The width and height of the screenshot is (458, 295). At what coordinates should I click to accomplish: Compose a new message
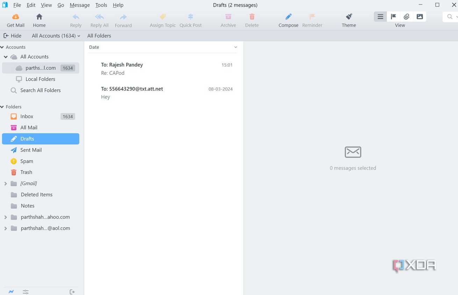coord(288,20)
